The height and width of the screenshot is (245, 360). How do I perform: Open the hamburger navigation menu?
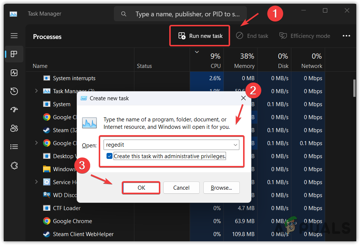(14, 36)
